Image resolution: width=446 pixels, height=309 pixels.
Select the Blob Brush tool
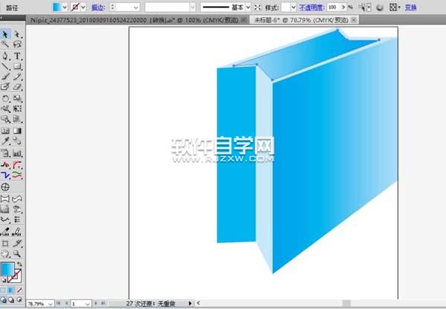point(5,86)
